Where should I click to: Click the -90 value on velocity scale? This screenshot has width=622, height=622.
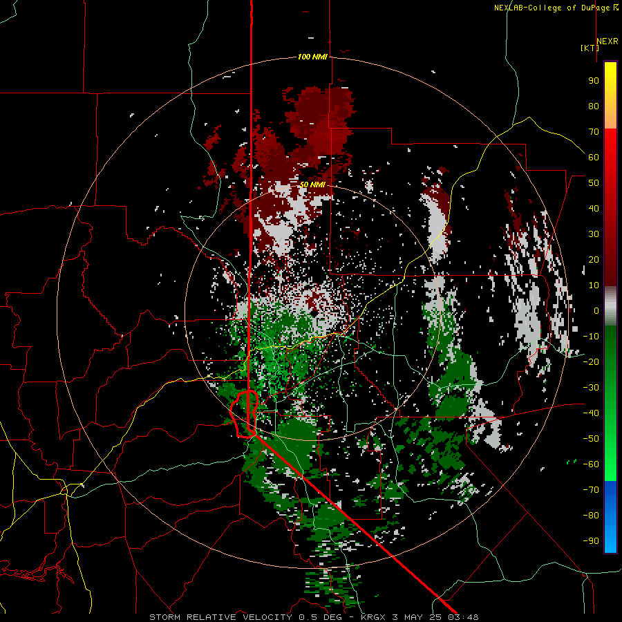(591, 541)
